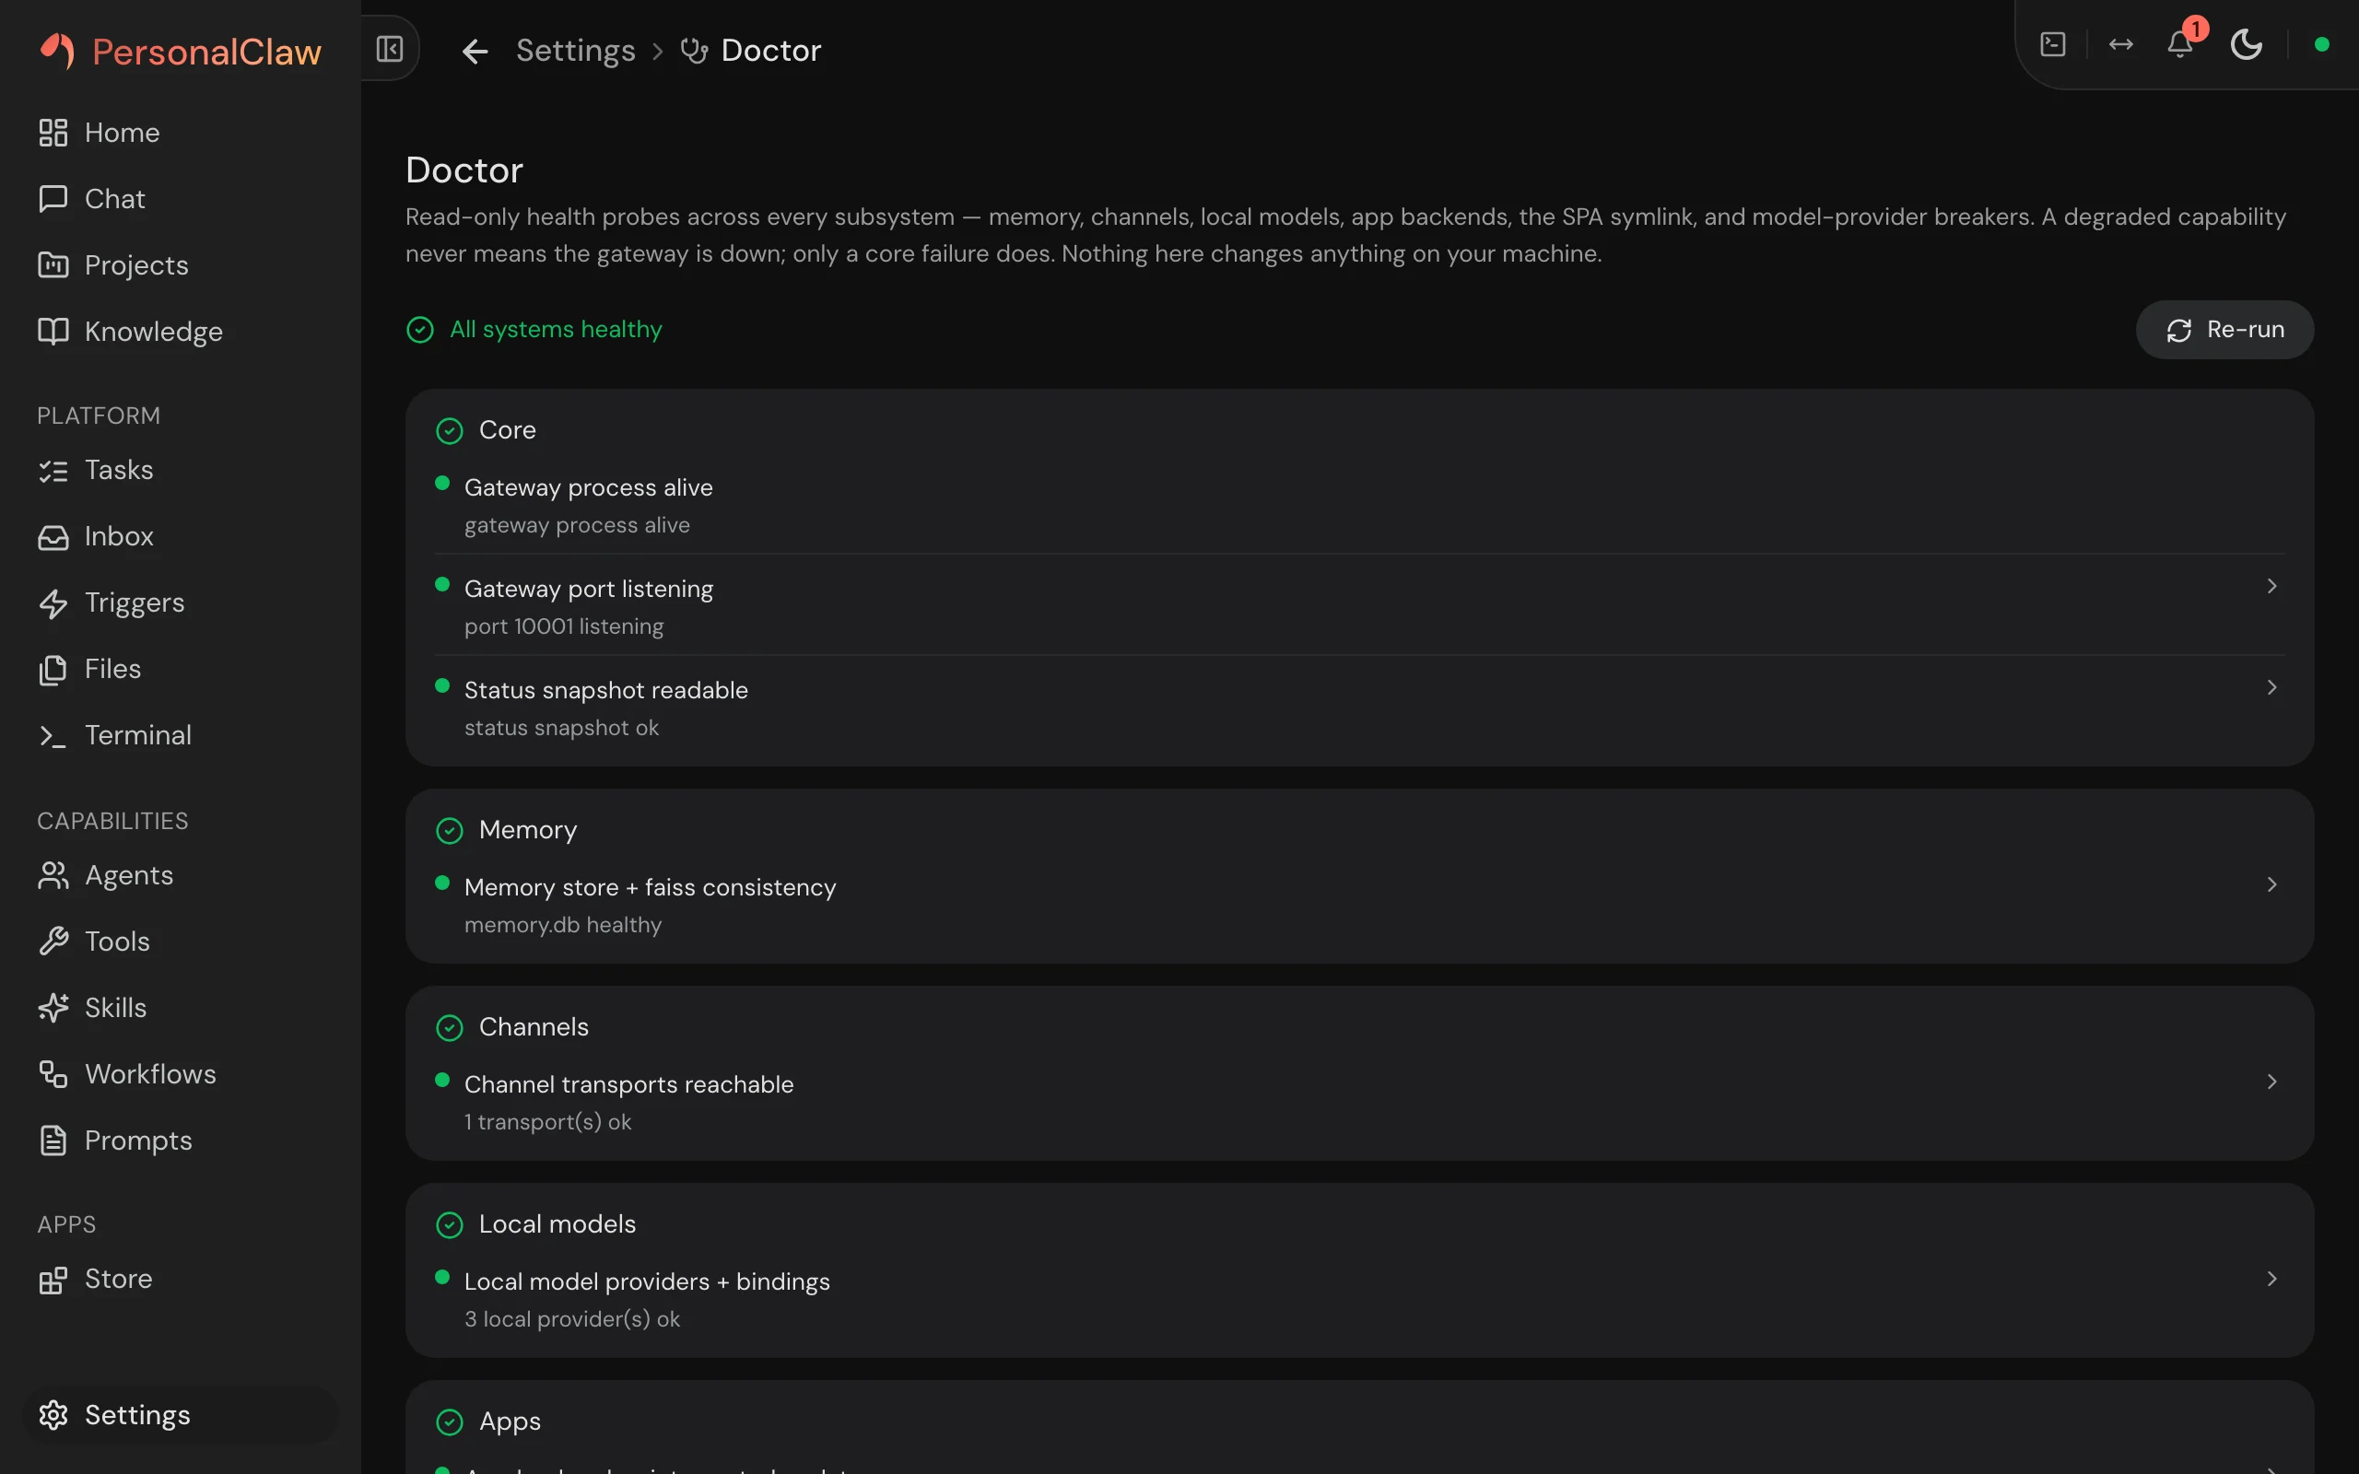Click the "Gateway process alive" row title
2359x1474 pixels.
click(588, 487)
